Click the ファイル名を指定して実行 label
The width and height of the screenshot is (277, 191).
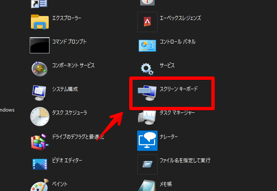[185, 160]
